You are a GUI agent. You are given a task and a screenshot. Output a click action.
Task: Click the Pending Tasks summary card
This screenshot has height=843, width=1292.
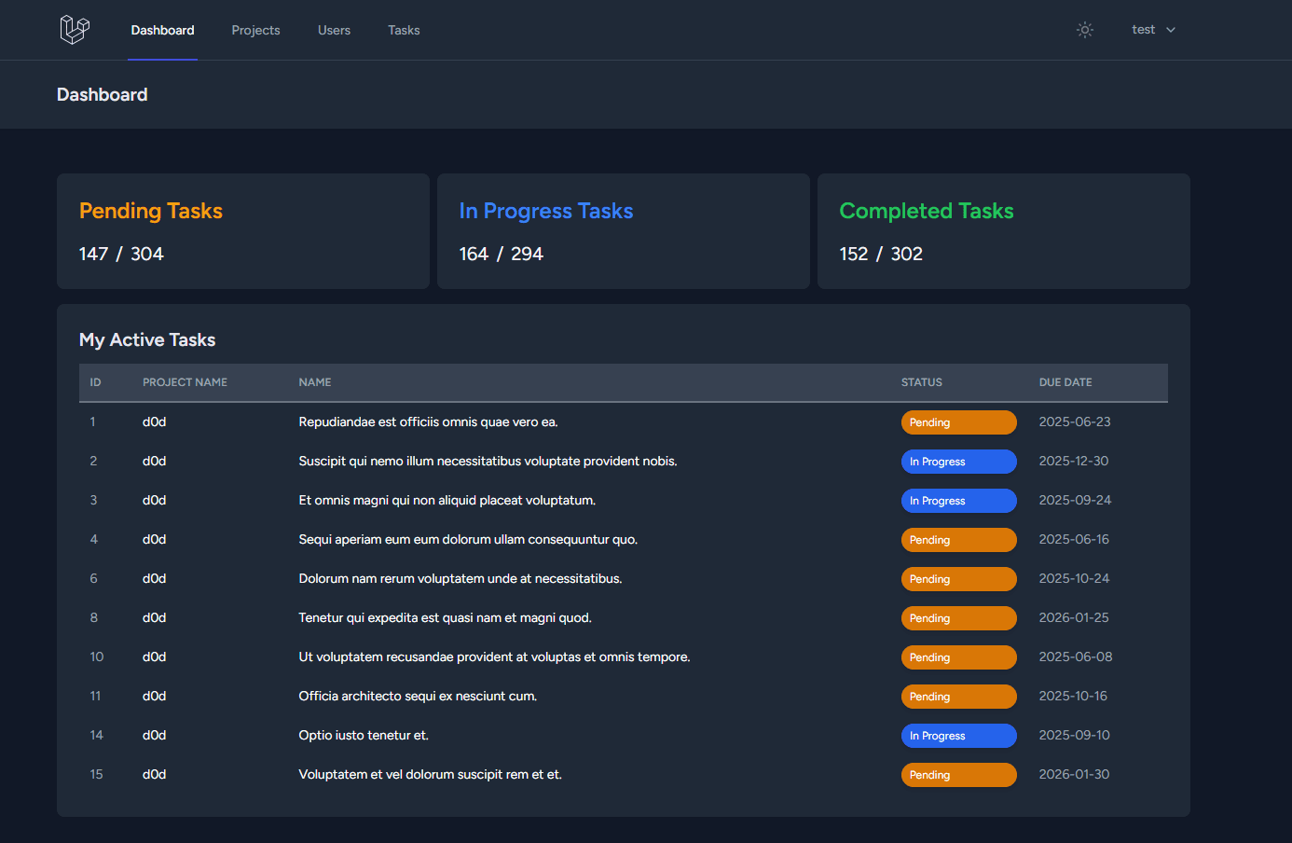pos(242,230)
